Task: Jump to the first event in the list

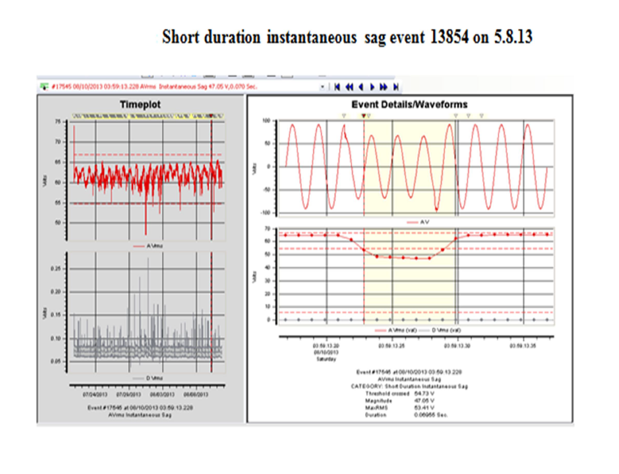Action: [336, 86]
